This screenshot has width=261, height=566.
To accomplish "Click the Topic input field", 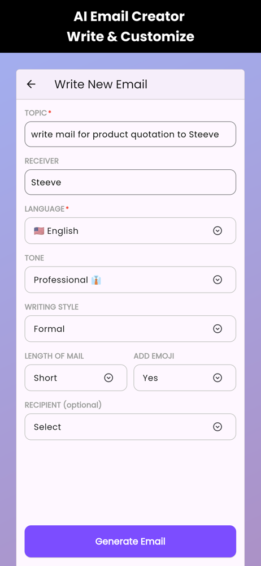I will click(x=130, y=134).
